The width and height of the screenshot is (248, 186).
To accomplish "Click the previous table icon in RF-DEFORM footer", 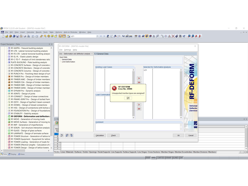I will pyautogui.click(x=67, y=135).
